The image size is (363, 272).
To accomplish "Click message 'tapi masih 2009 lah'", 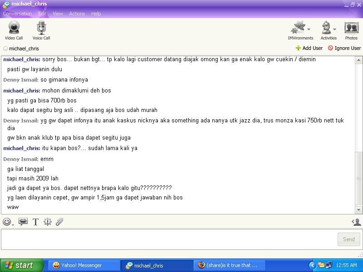I will (x=33, y=178).
